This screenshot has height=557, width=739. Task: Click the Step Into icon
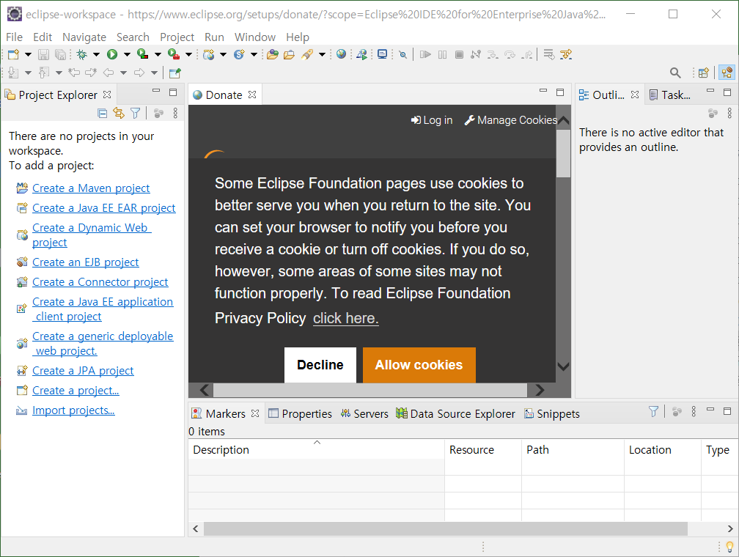pos(493,55)
